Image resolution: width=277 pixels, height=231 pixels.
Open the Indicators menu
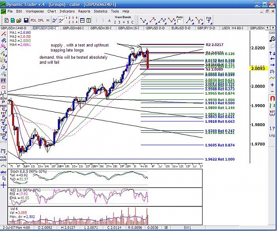67,12
